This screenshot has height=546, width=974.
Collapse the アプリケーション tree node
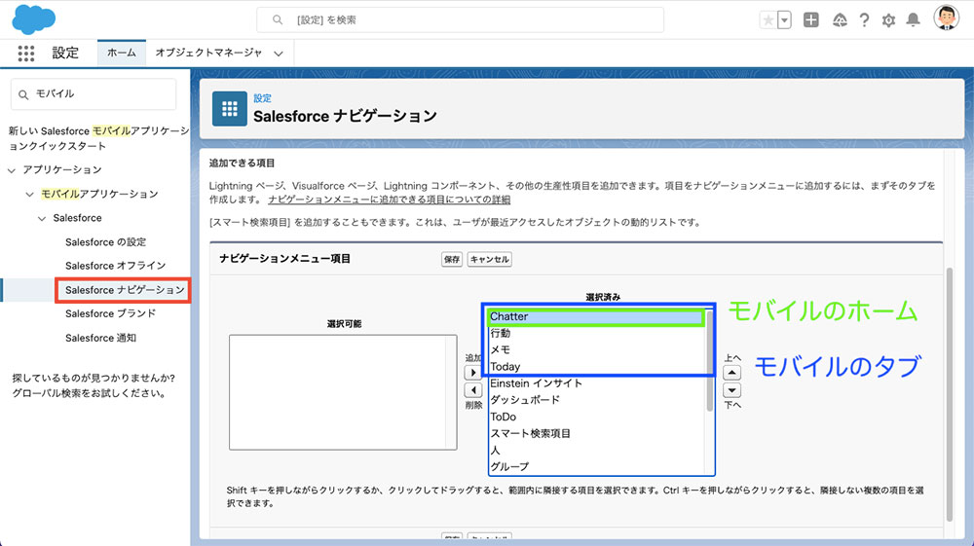12,170
